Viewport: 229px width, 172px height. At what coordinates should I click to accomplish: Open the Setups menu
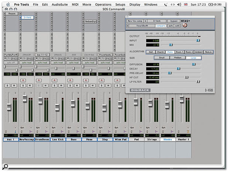point(120,5)
